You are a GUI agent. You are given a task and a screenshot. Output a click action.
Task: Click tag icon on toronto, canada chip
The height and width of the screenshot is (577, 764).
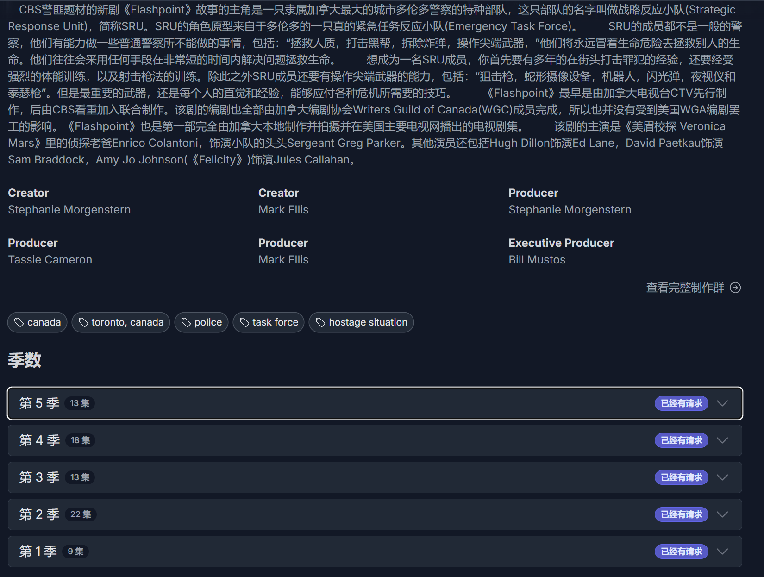click(83, 322)
